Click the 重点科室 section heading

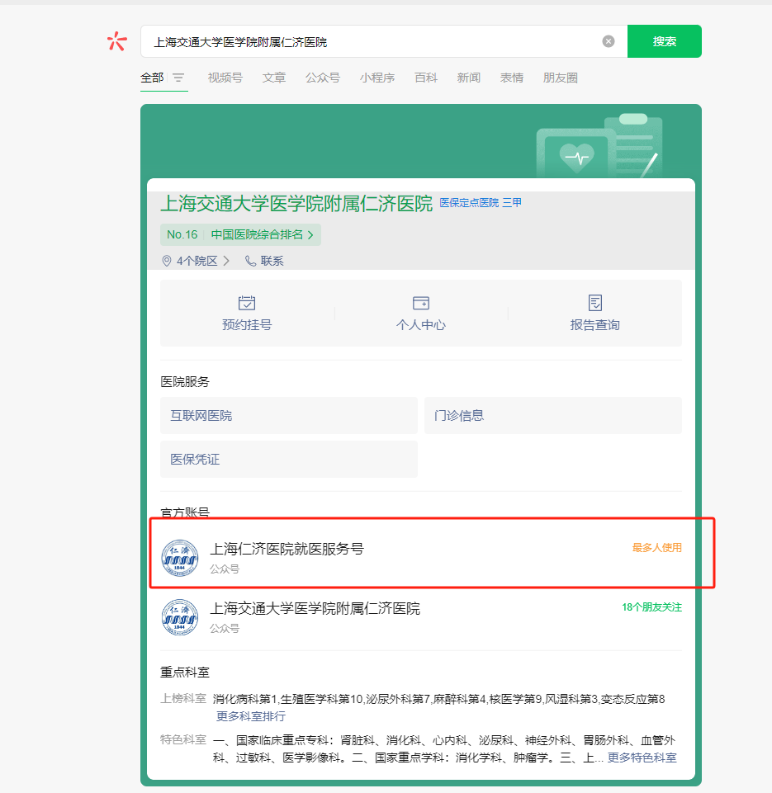point(185,673)
